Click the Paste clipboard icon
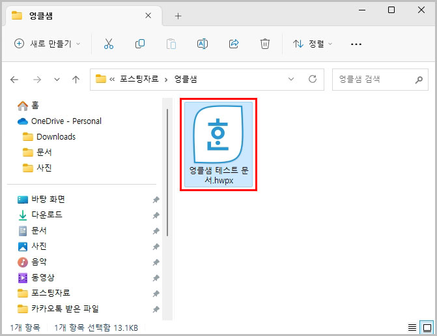The width and height of the screenshot is (437, 336). pyautogui.click(x=171, y=44)
